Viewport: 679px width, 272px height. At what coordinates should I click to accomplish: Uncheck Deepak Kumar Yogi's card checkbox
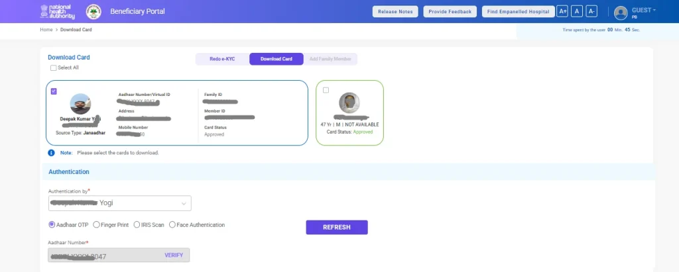click(x=54, y=91)
